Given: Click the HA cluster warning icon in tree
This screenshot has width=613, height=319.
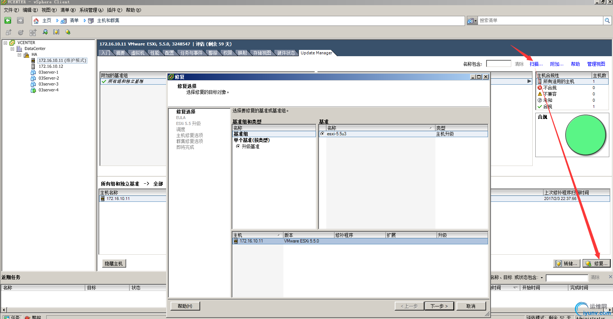Looking at the screenshot, I should [x=27, y=55].
